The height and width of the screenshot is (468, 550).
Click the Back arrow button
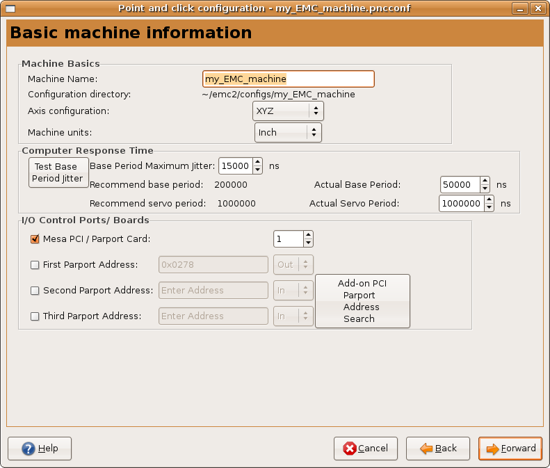tap(437, 449)
